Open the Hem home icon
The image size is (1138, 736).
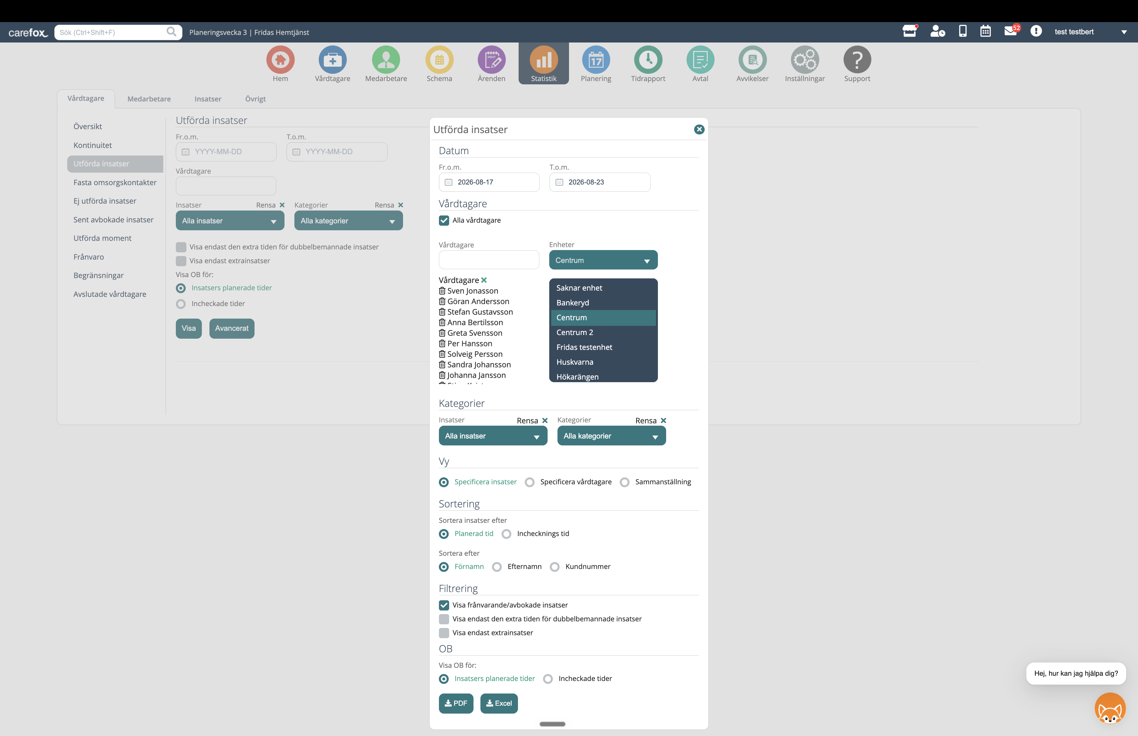280,60
